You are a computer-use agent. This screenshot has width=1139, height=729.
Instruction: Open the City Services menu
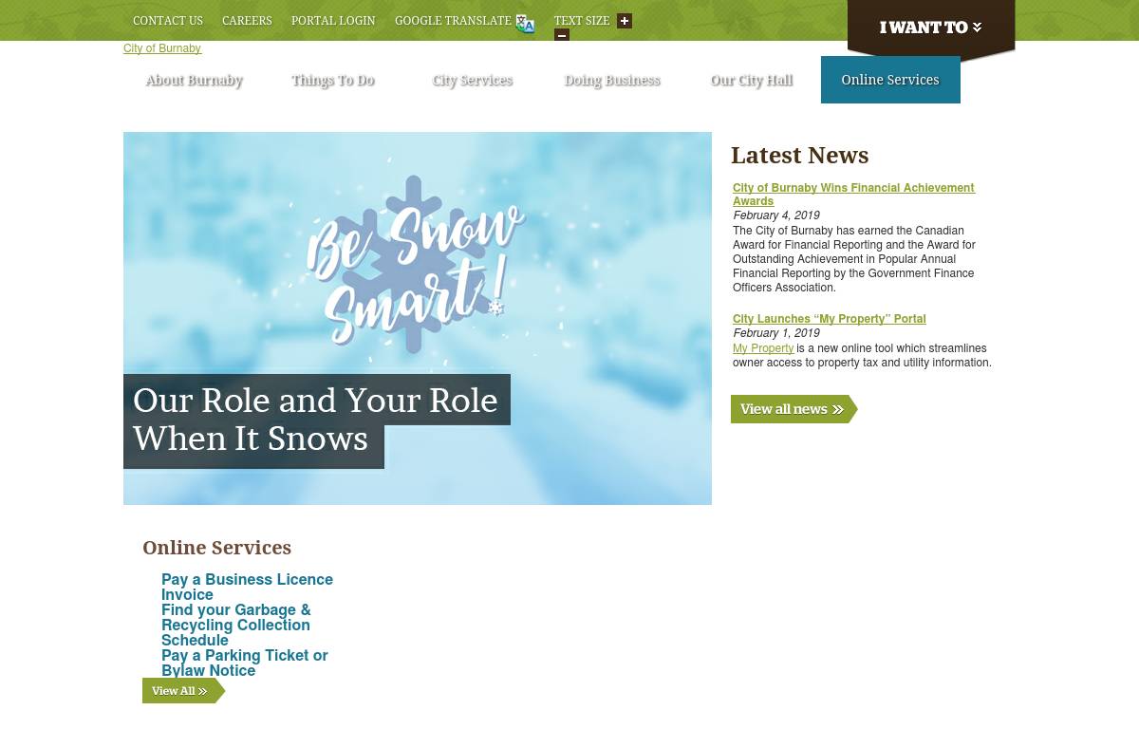(x=473, y=80)
